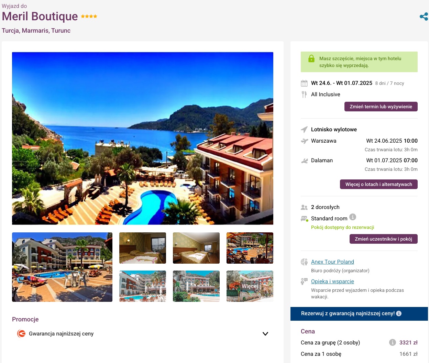Click info icon next to Standard room

click(x=353, y=217)
